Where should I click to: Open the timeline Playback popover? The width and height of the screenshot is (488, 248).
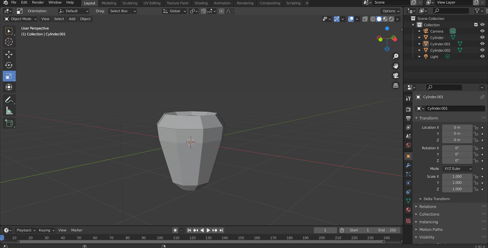[x=26, y=230]
